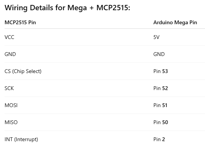Click the bold number 50
Image resolution: width=205 pixels, height=154 pixels.
(x=165, y=122)
